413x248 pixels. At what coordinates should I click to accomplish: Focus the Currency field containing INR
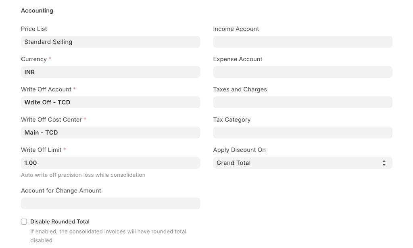[111, 72]
